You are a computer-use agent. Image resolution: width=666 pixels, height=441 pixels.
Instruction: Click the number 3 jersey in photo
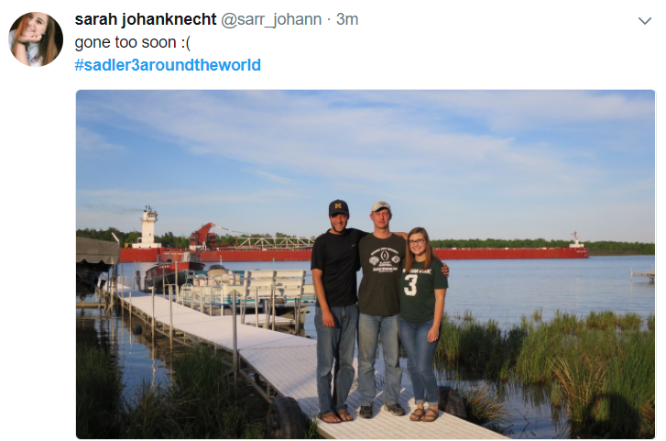pos(410,285)
